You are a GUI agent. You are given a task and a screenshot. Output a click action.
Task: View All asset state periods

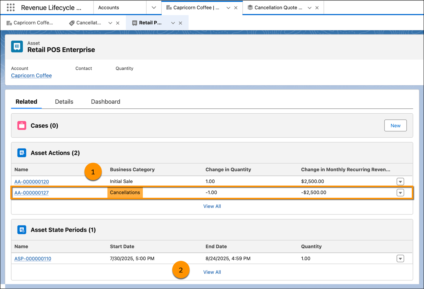(212, 272)
